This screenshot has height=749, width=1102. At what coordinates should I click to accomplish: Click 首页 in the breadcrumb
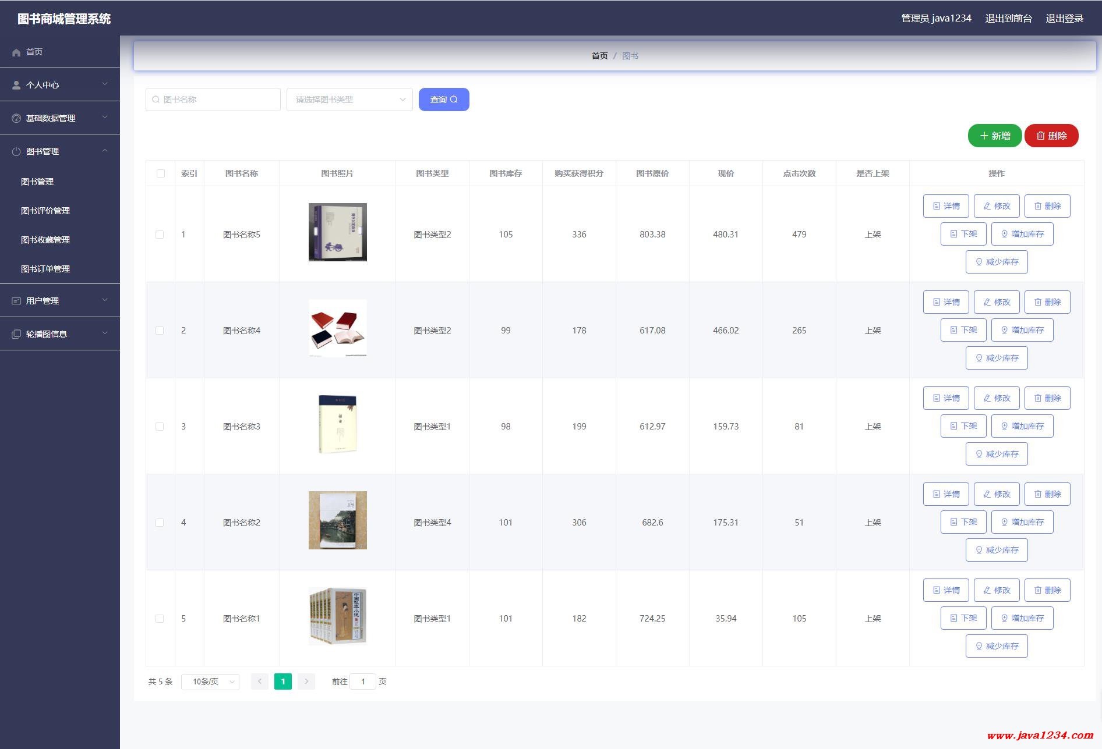pyautogui.click(x=599, y=56)
